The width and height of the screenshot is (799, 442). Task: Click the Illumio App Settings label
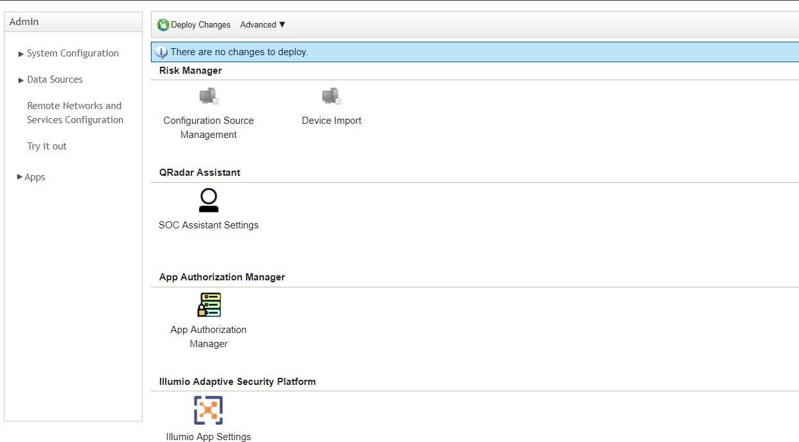coord(209,437)
